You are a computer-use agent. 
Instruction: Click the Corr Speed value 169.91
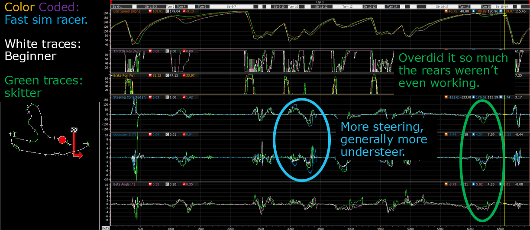coord(158,11)
